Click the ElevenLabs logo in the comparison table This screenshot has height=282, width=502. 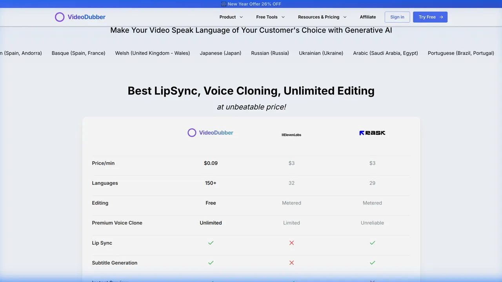tap(291, 135)
